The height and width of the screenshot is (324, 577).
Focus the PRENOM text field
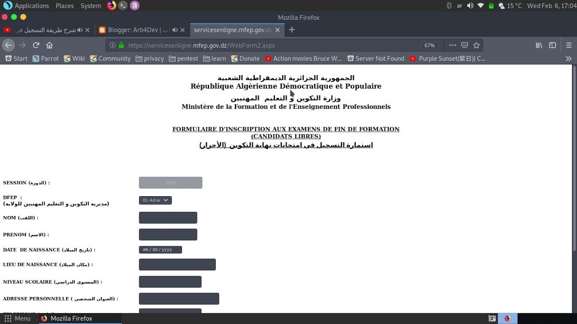pyautogui.click(x=168, y=234)
